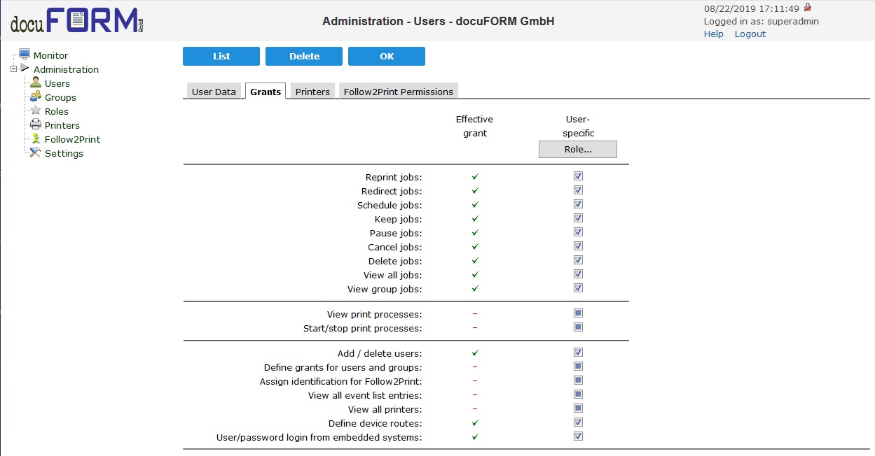Click the Users person icon

[x=36, y=83]
